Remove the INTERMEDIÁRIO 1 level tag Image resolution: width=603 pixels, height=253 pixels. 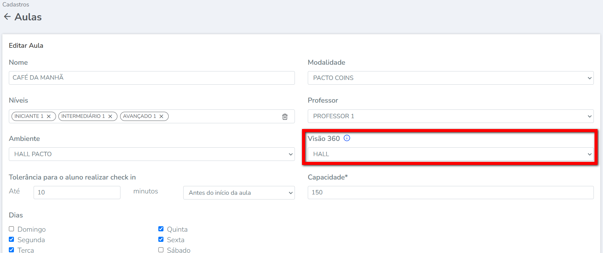110,116
